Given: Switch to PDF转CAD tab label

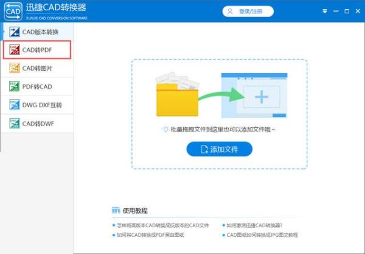Looking at the screenshot, I should [x=37, y=86].
